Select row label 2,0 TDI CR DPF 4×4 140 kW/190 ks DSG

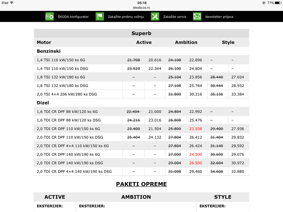pyautogui.click(x=74, y=172)
